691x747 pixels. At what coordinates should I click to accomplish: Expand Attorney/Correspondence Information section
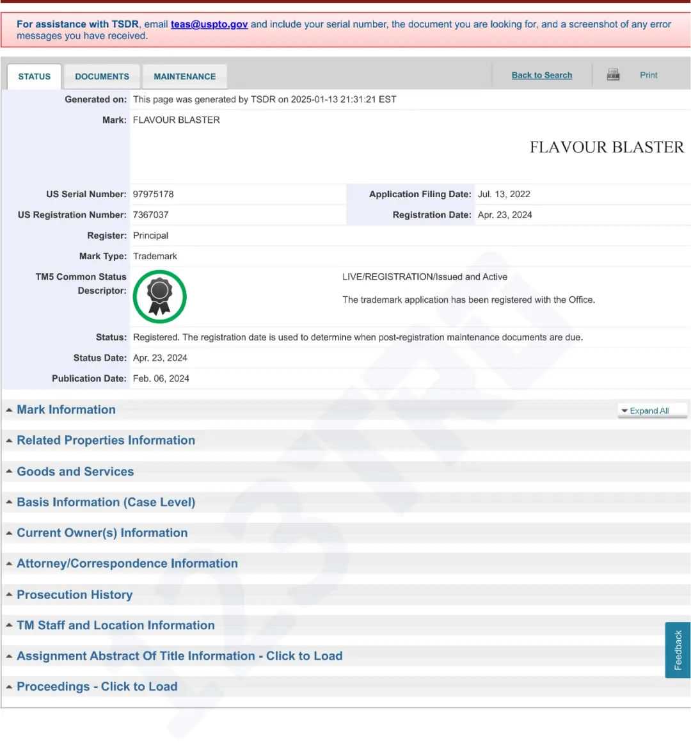coord(127,563)
